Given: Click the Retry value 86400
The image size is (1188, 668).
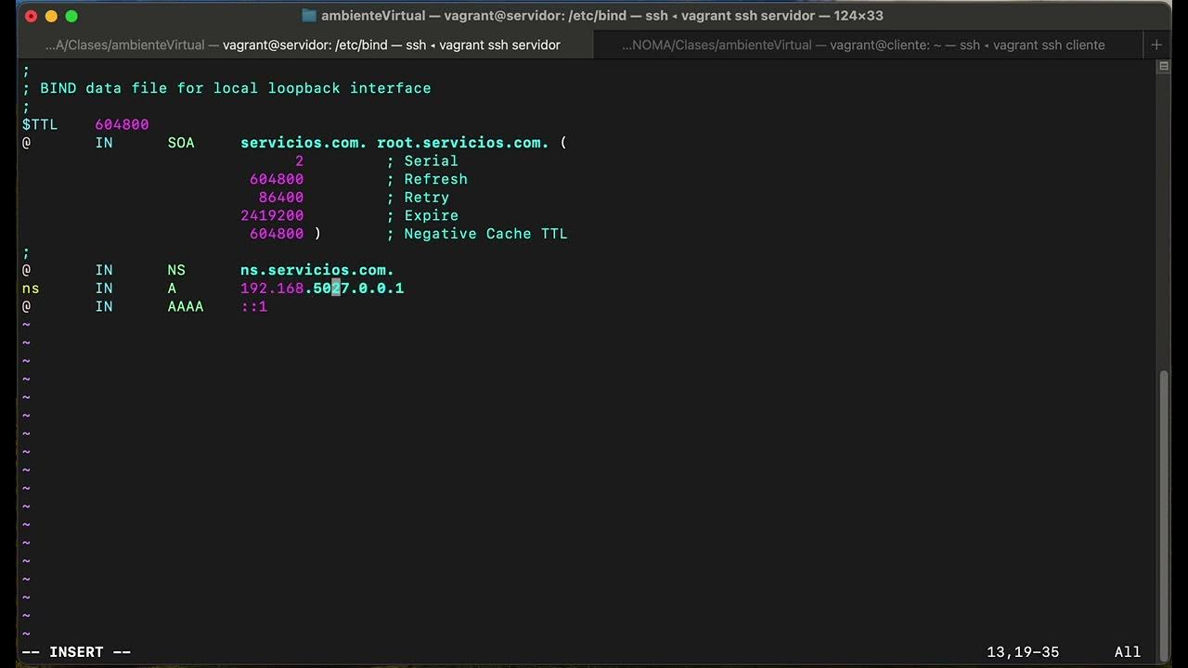Looking at the screenshot, I should [281, 198].
